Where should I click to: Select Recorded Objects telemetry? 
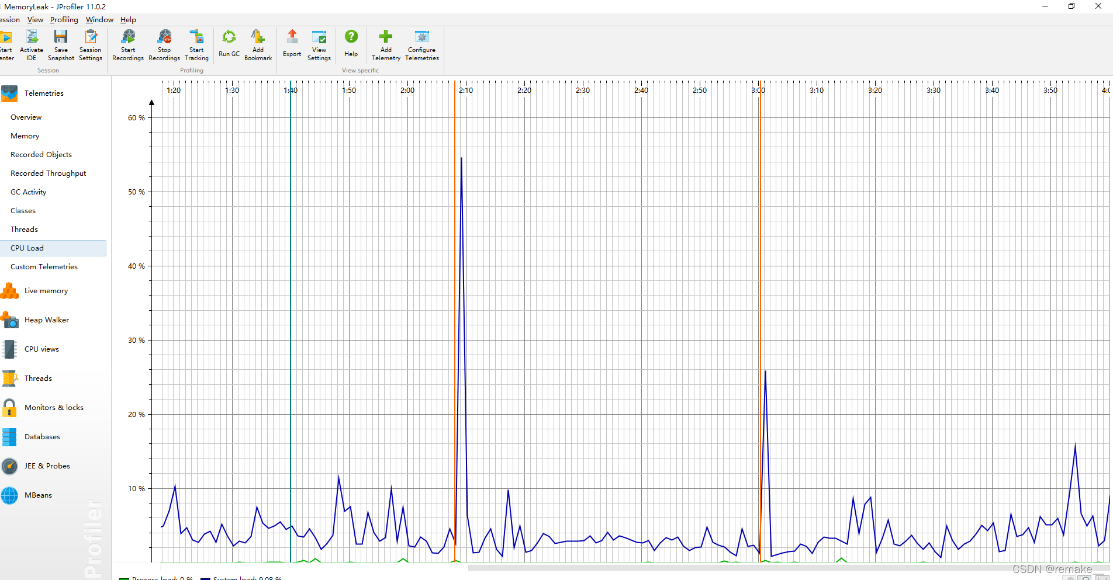coord(41,155)
